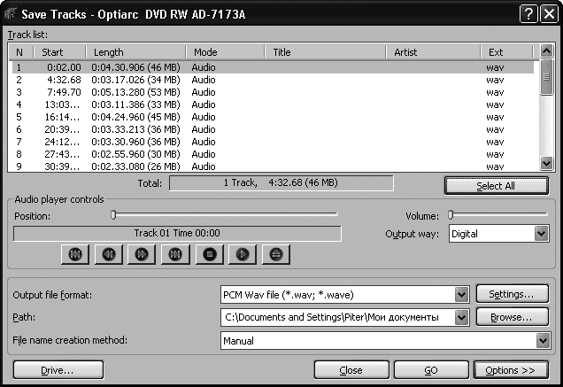Click the Position slider handle
This screenshot has width=563, height=387.
(x=113, y=214)
